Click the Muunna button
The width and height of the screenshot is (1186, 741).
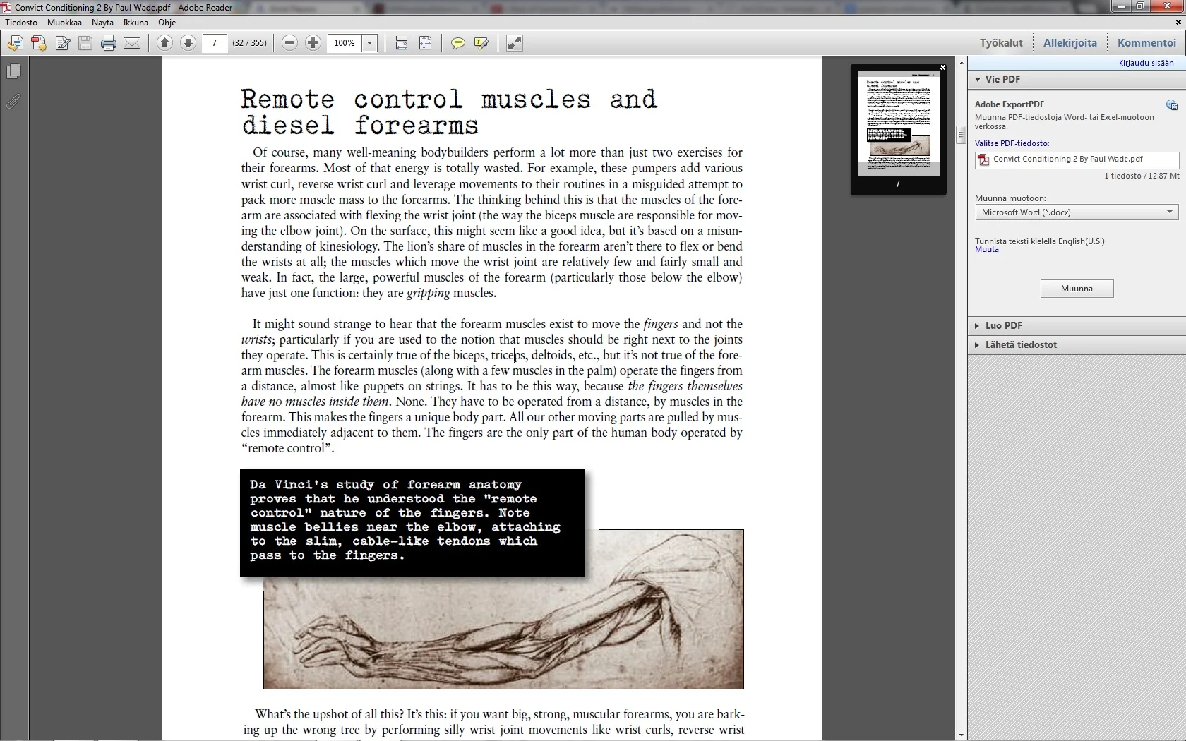[1077, 289]
